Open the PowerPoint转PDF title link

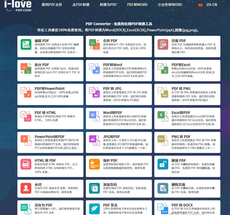click(x=49, y=137)
